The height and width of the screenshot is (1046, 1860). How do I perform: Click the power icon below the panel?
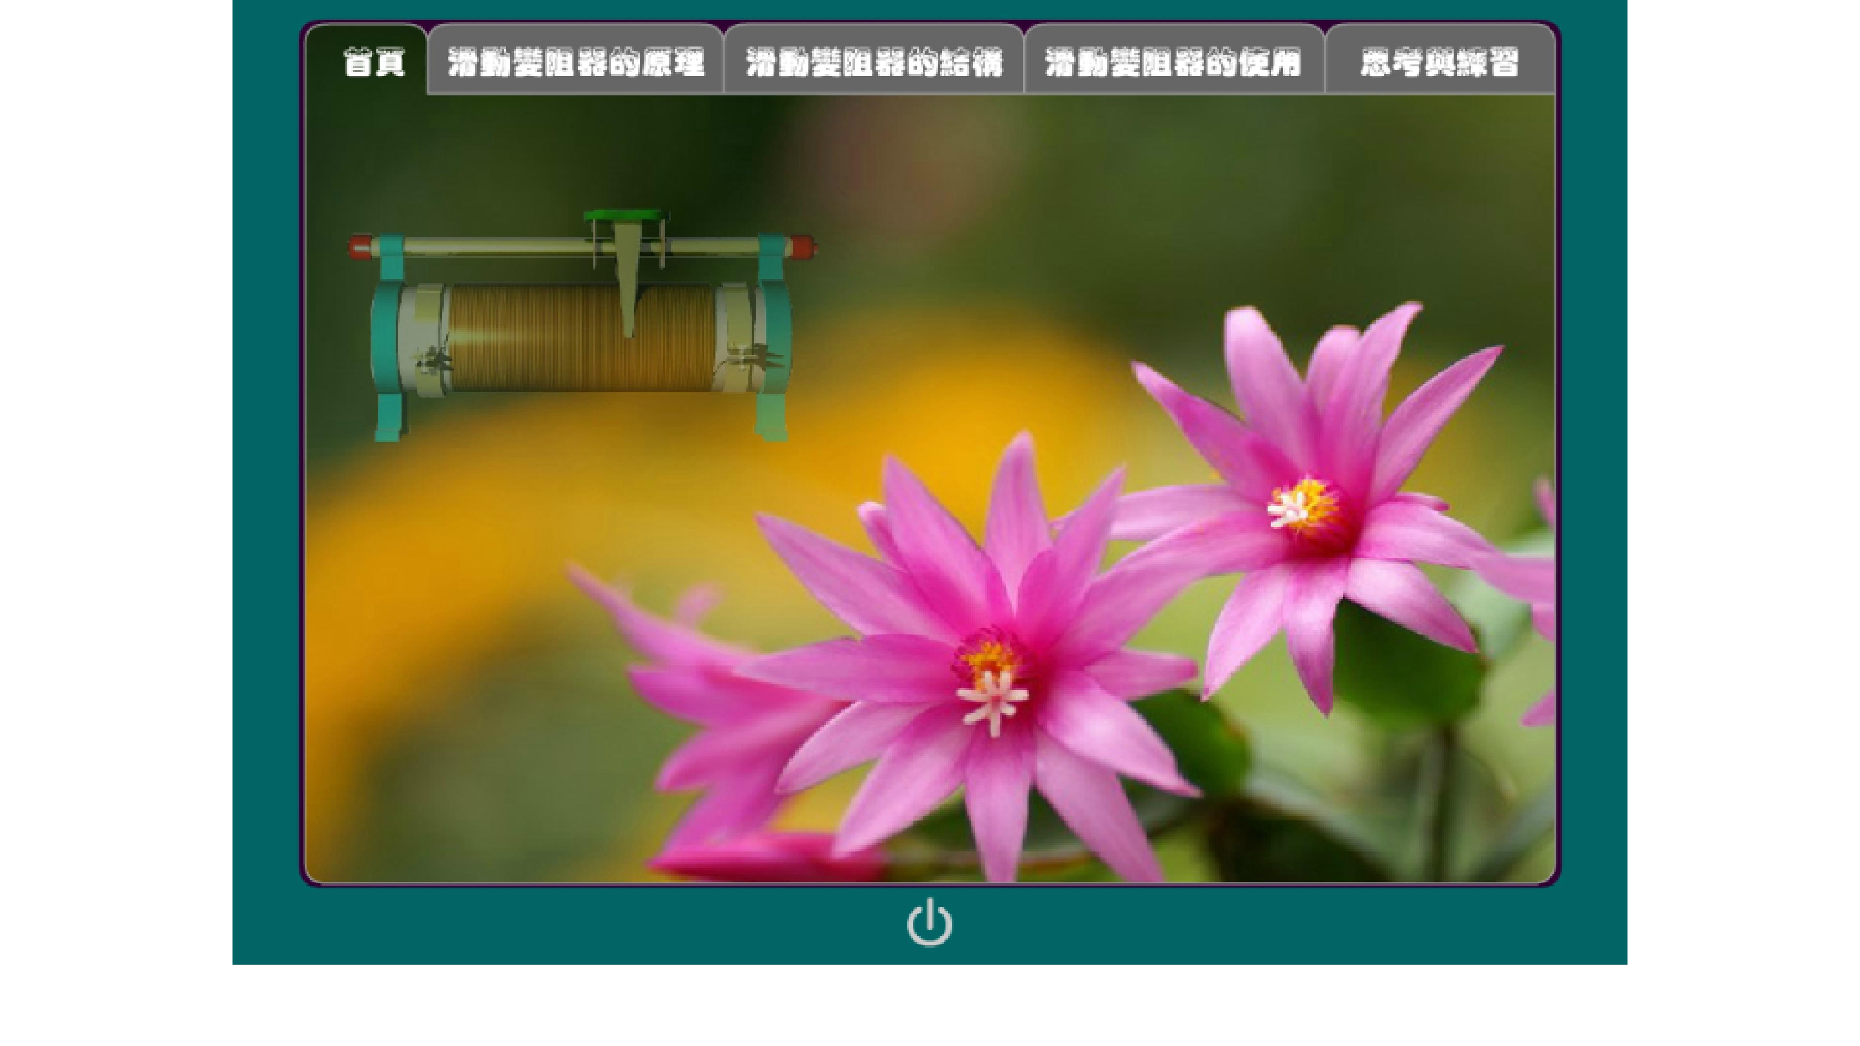(x=930, y=922)
